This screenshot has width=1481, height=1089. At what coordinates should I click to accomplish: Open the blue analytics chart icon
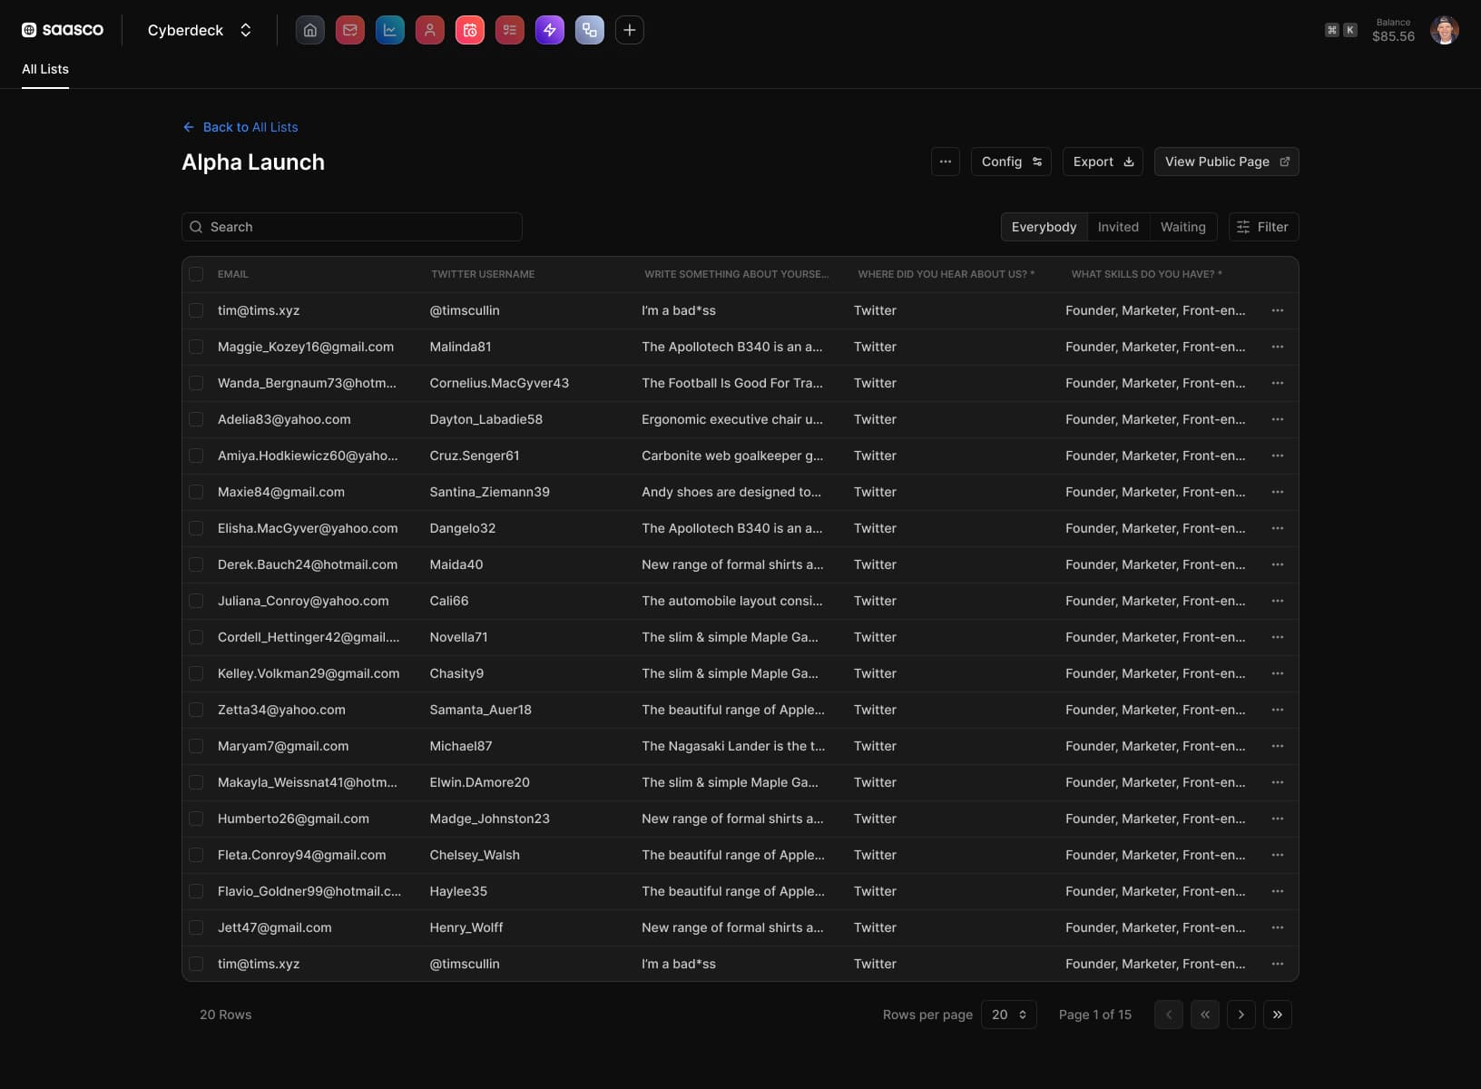pos(389,30)
